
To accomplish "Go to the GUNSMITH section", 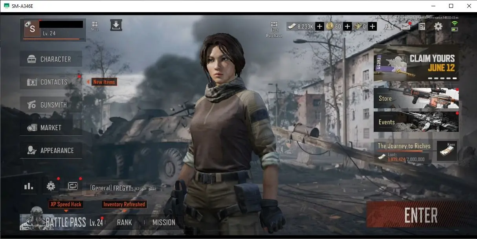I will click(51, 105).
